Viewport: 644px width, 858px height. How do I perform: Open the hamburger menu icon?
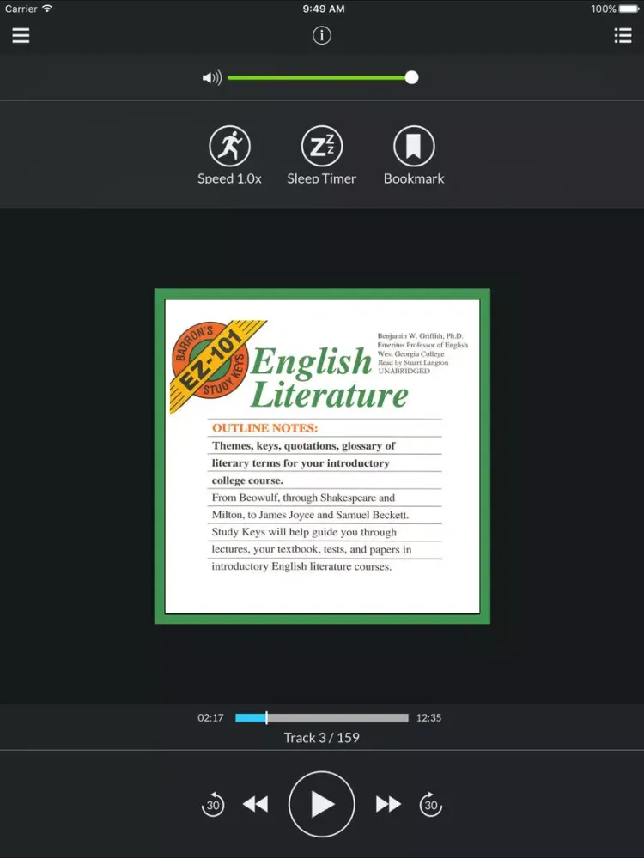click(x=21, y=35)
